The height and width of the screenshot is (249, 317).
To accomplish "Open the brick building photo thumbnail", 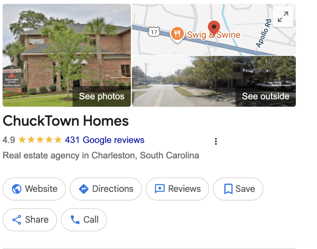I will click(x=67, y=55).
